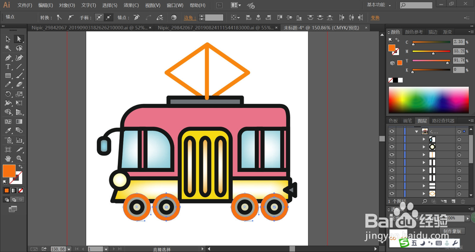The width and height of the screenshot is (475, 252).
Task: Select the Symbol Sprayer tool
Action: coord(8,140)
